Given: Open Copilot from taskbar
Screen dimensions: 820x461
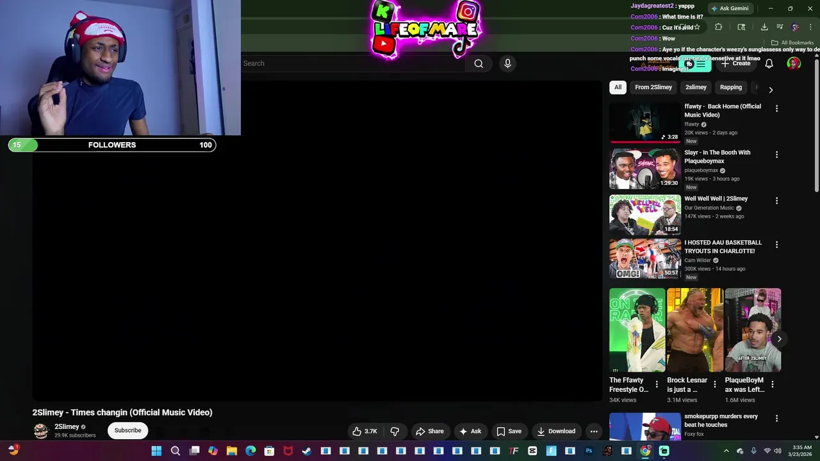Looking at the screenshot, I should coord(213,451).
